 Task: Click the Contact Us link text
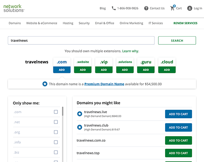click(x=157, y=8)
